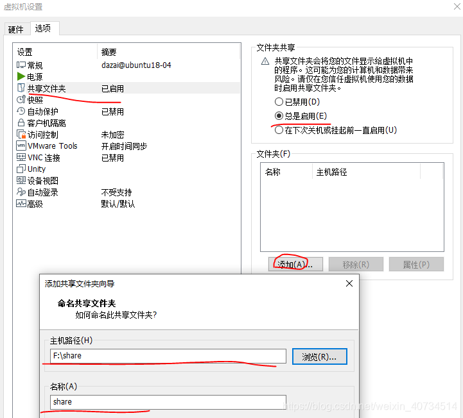Click the VMware Tools vm icon
Image resolution: width=463 pixels, height=418 pixels.
(x=21, y=146)
